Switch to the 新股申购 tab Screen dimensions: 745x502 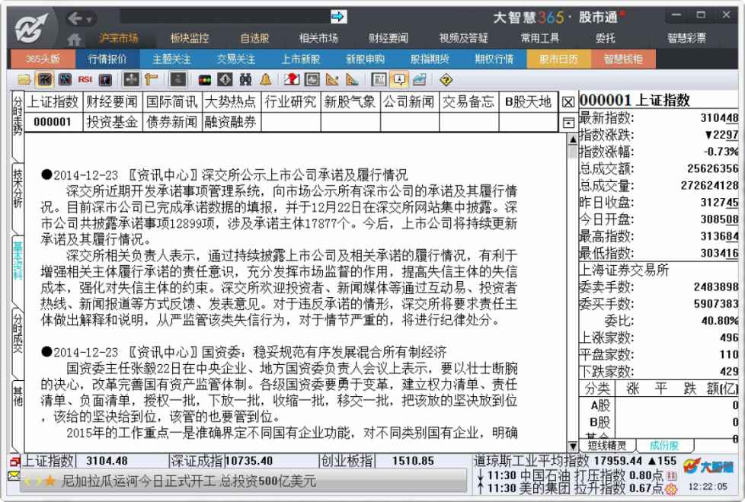pos(365,59)
